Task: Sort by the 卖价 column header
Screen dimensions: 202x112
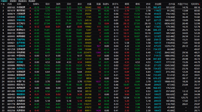Action: [80, 4]
